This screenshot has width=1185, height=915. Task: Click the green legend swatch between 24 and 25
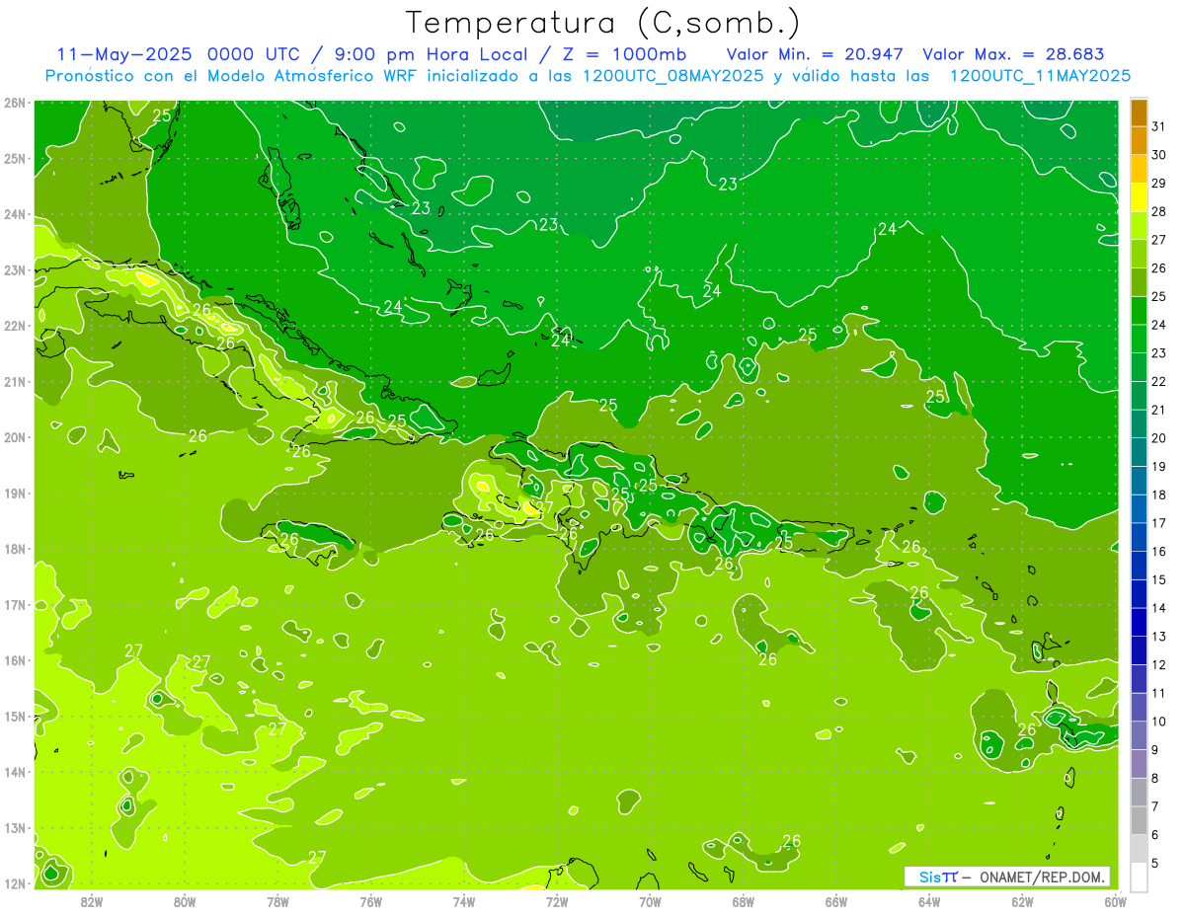[x=1139, y=311]
